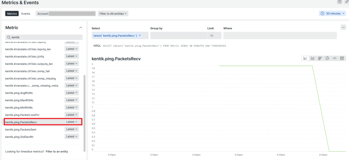The image size is (349, 160).
Task: Open the Events tab
Action: point(26,14)
